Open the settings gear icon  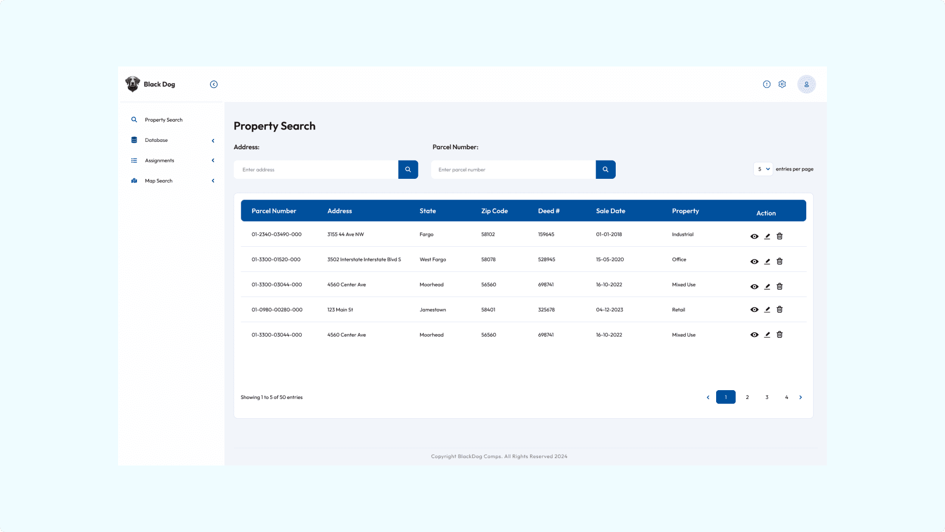(x=782, y=84)
